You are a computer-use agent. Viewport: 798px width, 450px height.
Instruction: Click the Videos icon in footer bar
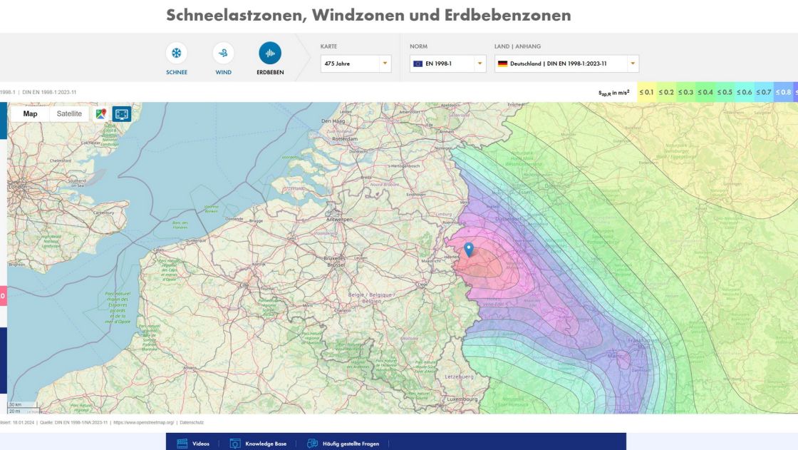[x=182, y=444]
